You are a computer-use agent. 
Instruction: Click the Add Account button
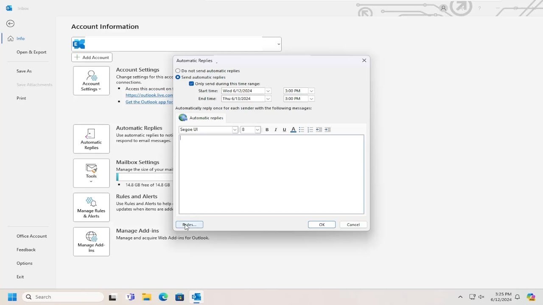pos(92,57)
